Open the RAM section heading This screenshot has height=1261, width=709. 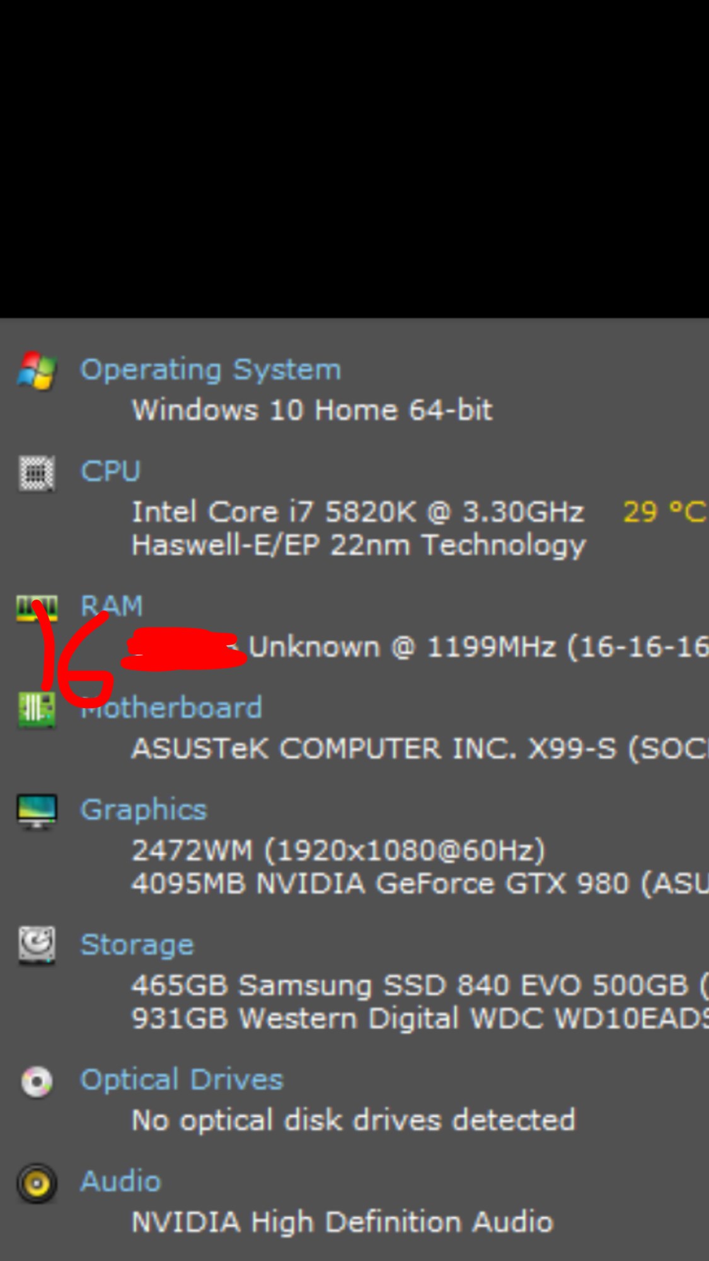point(112,606)
